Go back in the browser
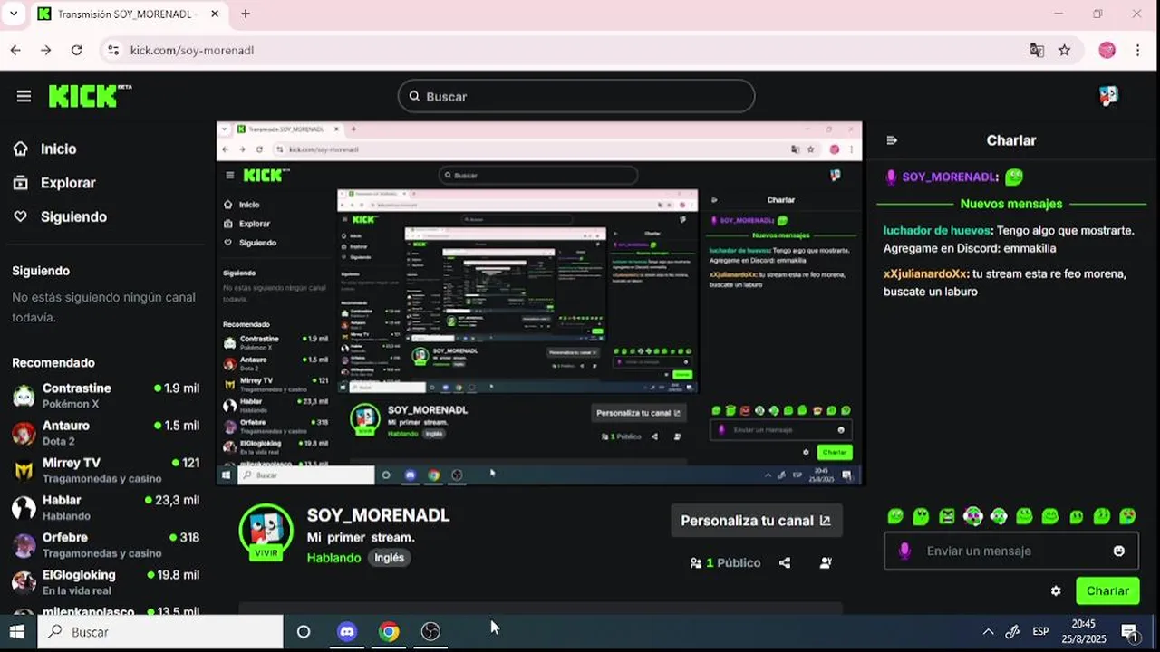 (15, 50)
